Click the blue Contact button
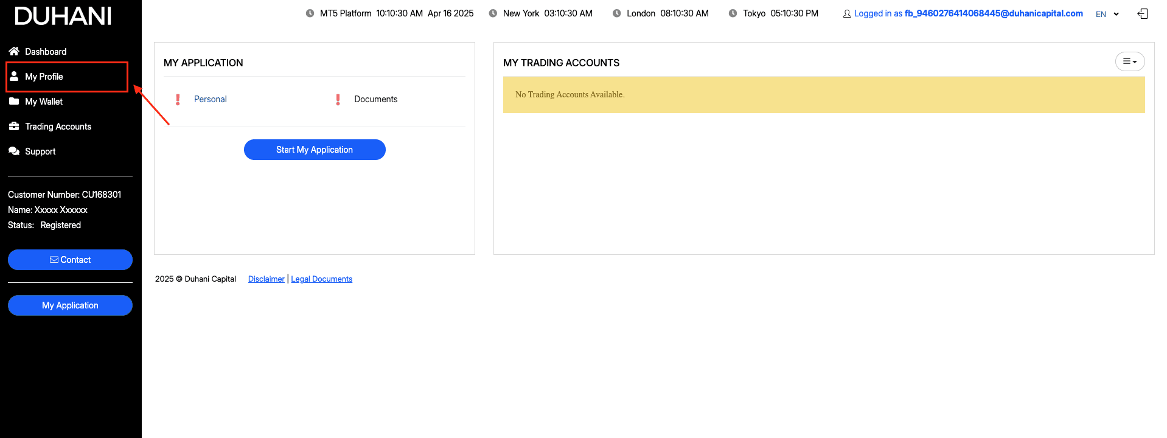1167x438 pixels. tap(70, 260)
